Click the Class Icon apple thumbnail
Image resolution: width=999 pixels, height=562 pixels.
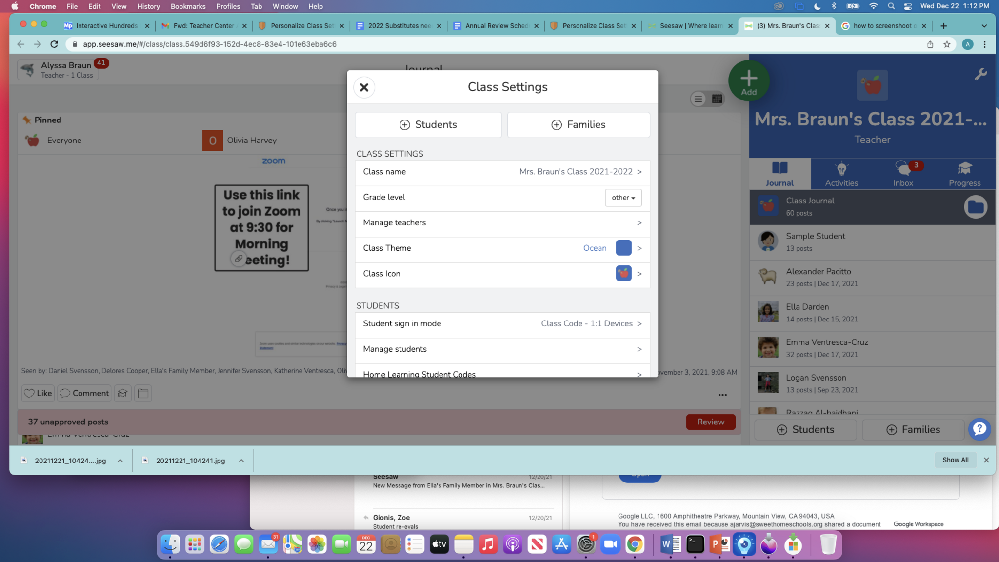click(x=623, y=274)
